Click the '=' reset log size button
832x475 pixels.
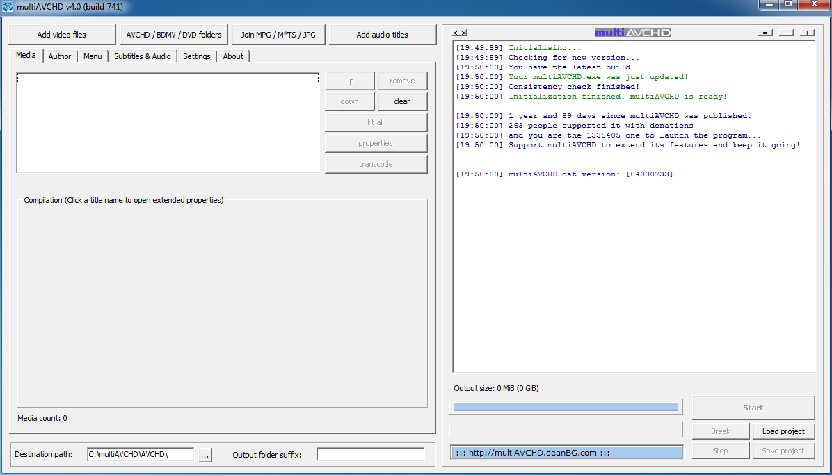pos(765,33)
